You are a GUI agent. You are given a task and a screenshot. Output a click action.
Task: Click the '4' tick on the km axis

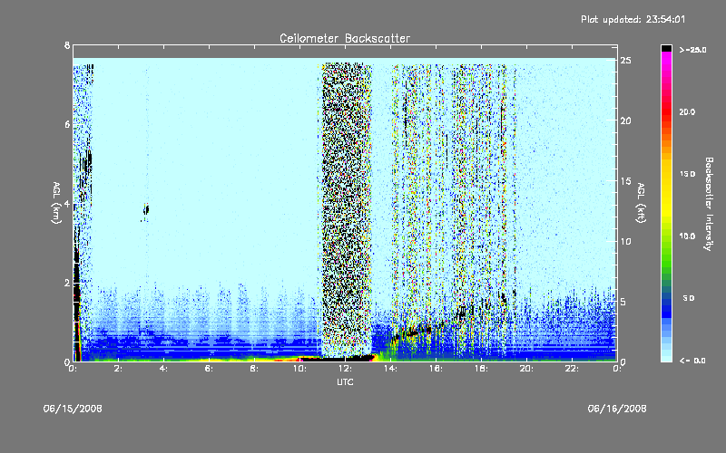click(x=67, y=204)
